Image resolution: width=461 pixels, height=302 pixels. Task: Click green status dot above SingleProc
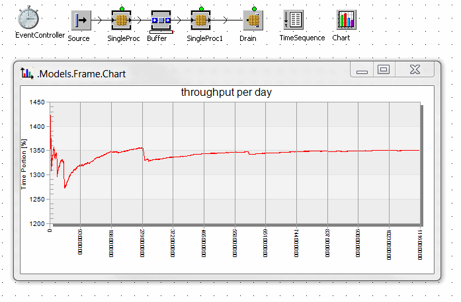click(x=121, y=8)
